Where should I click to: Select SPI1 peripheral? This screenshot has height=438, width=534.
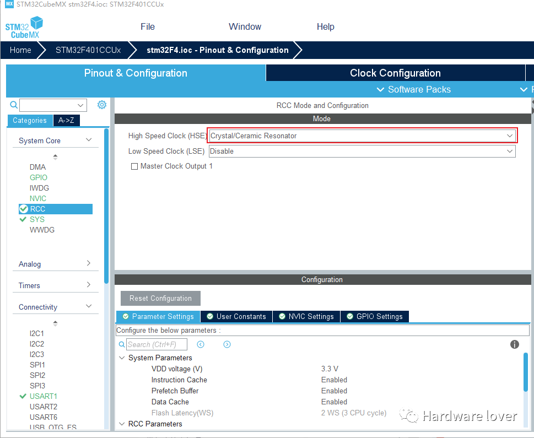[x=37, y=365]
